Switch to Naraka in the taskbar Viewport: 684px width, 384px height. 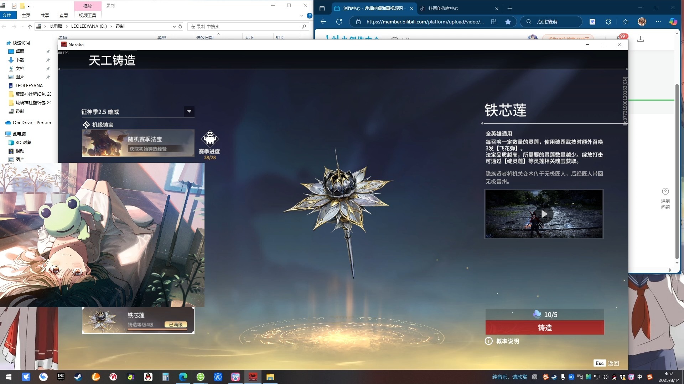tap(253, 377)
